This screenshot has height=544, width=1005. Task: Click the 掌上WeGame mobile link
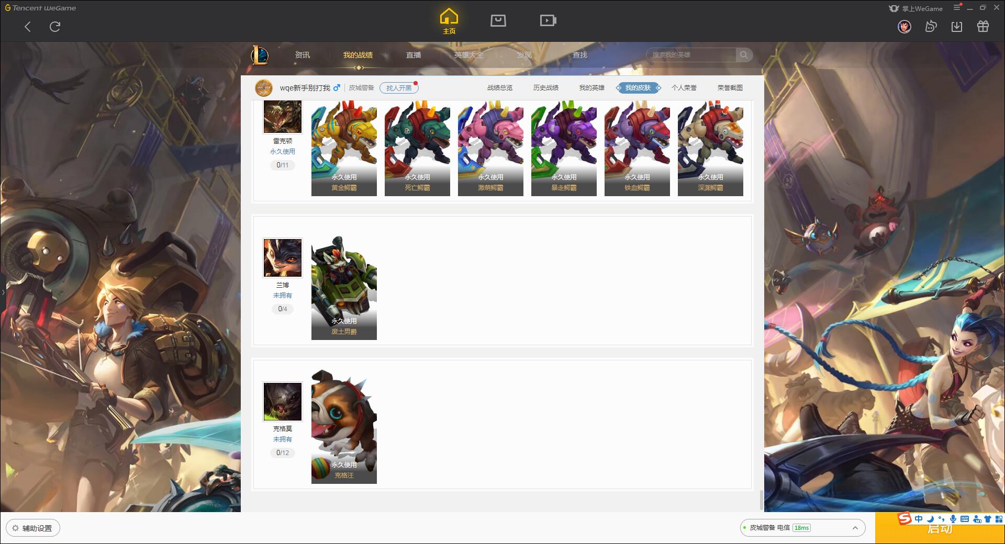click(x=915, y=8)
